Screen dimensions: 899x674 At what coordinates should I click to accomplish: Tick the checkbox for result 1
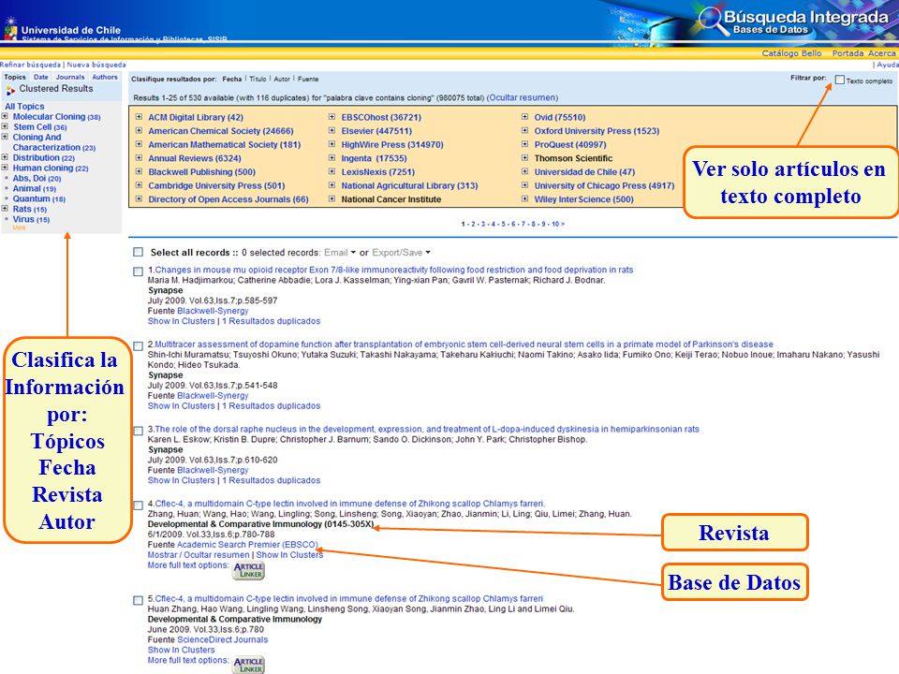139,271
